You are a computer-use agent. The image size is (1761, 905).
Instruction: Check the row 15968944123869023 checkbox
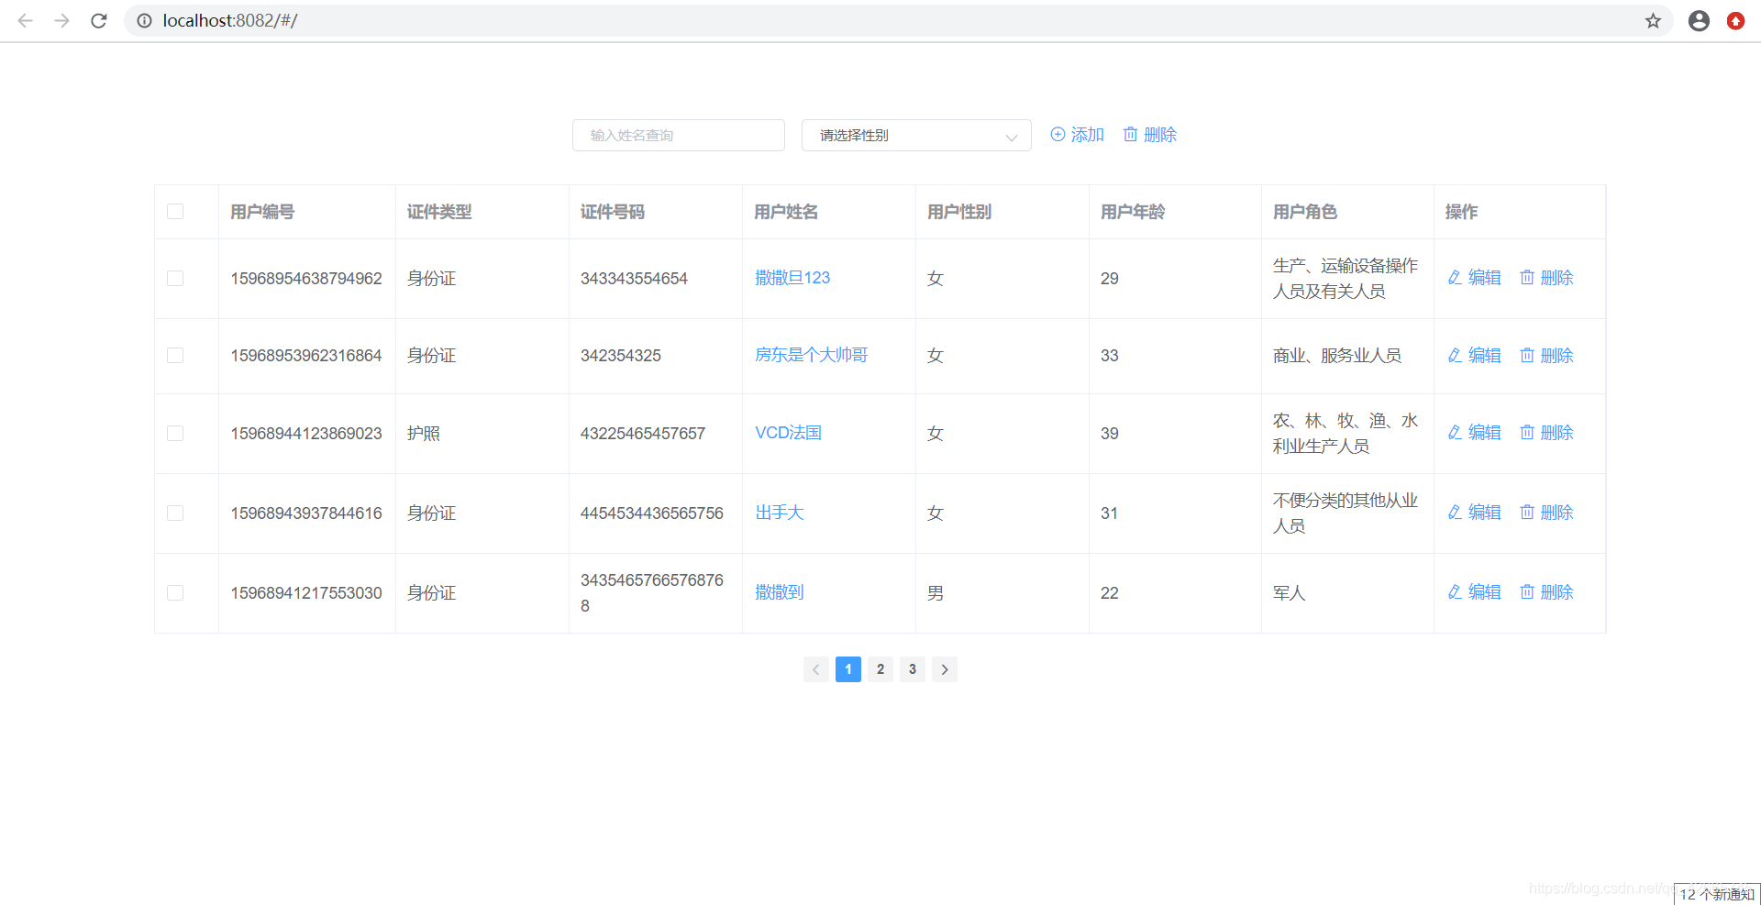(x=175, y=434)
